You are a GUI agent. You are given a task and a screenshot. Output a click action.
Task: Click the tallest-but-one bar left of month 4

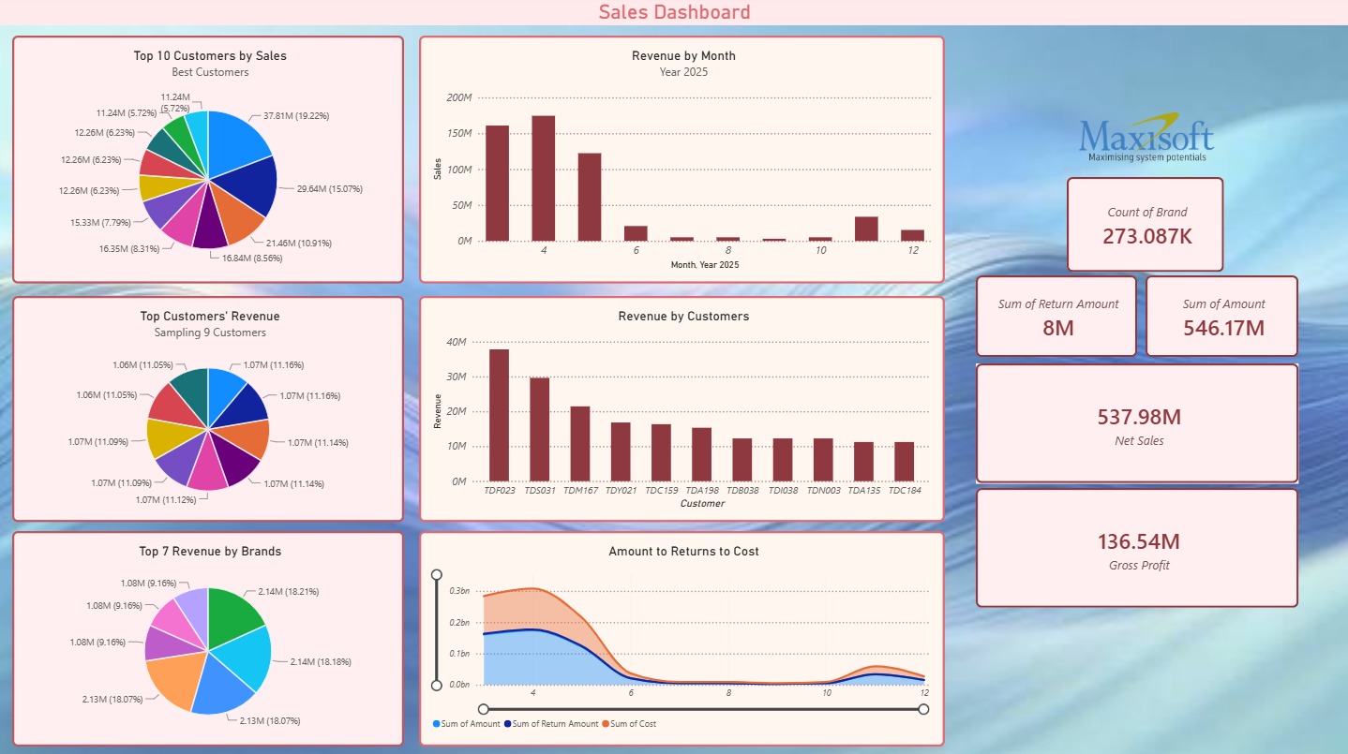(x=497, y=183)
